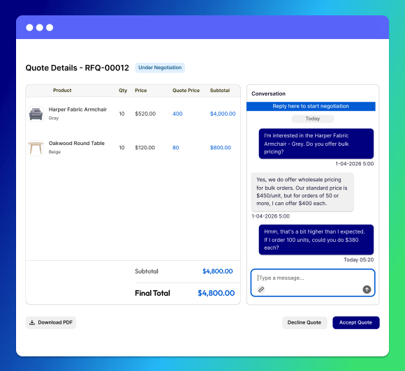Screen dimensions: 405x371
Task: Open the Harper Fabric Armchair thumbnail
Action: (x=36, y=114)
